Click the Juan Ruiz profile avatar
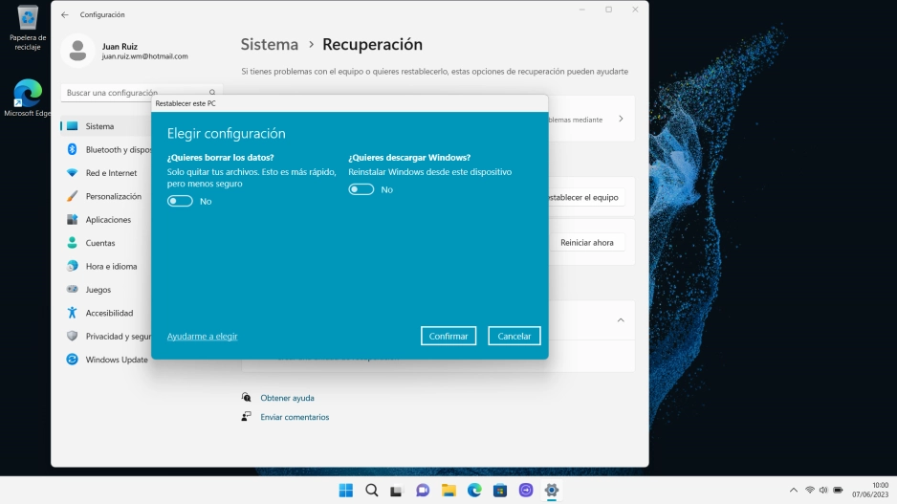 [x=77, y=51]
